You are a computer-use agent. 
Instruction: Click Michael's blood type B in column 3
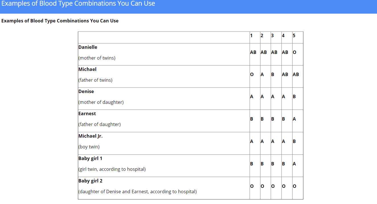[273, 74]
